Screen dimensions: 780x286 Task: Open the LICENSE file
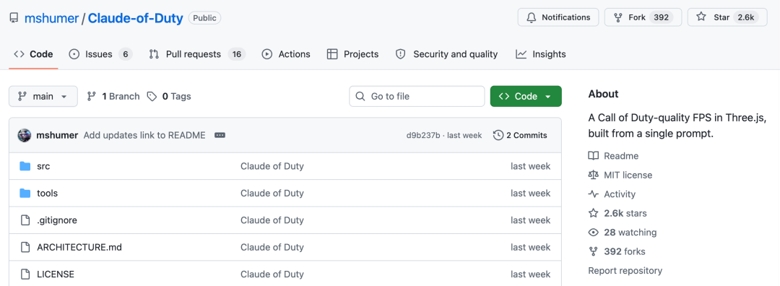55,274
